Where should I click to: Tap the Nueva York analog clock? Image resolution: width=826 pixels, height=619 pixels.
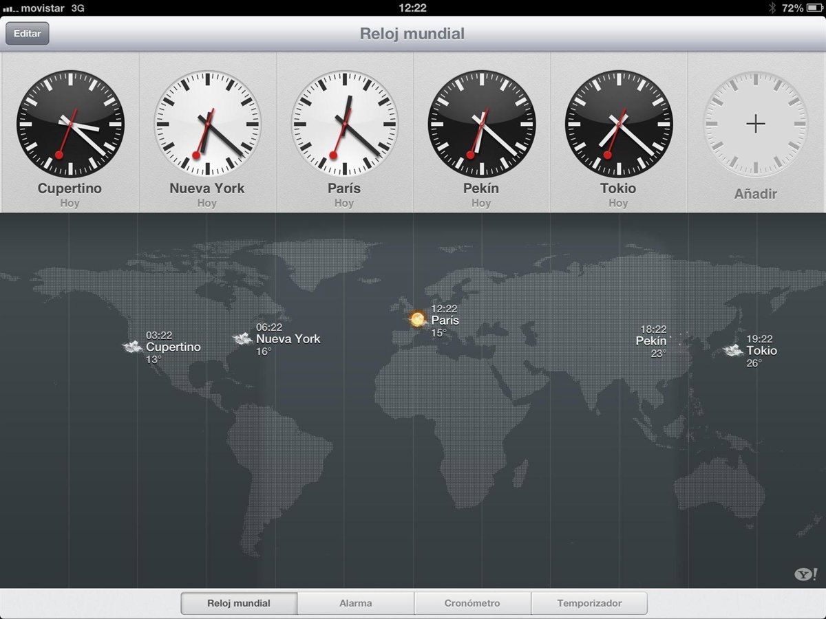[207, 124]
